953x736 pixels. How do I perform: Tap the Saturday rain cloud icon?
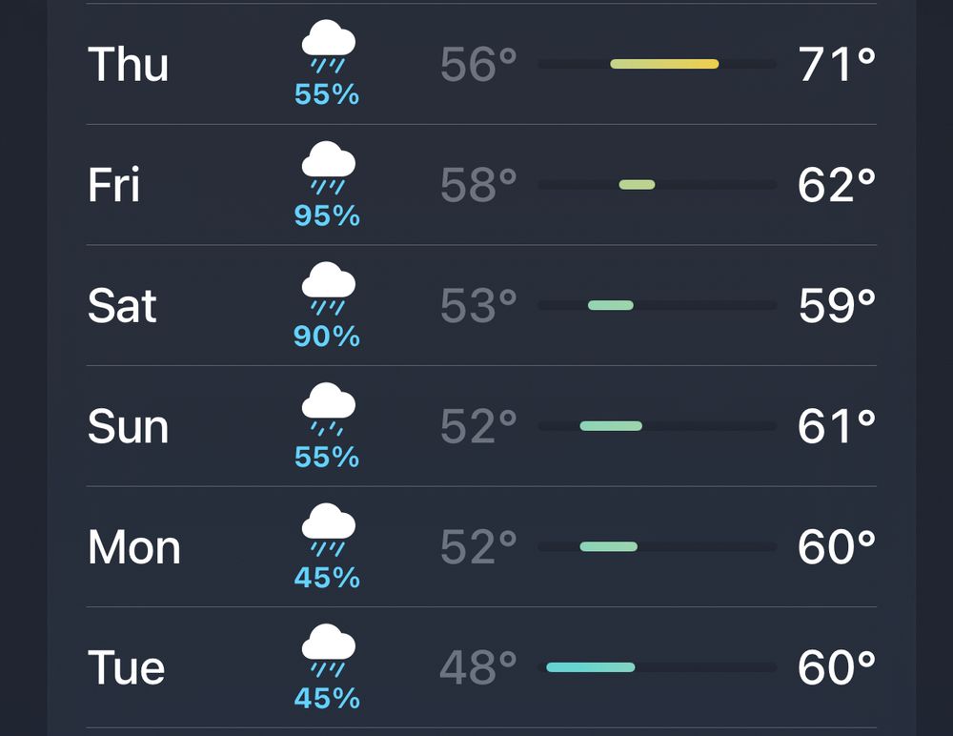(x=328, y=288)
